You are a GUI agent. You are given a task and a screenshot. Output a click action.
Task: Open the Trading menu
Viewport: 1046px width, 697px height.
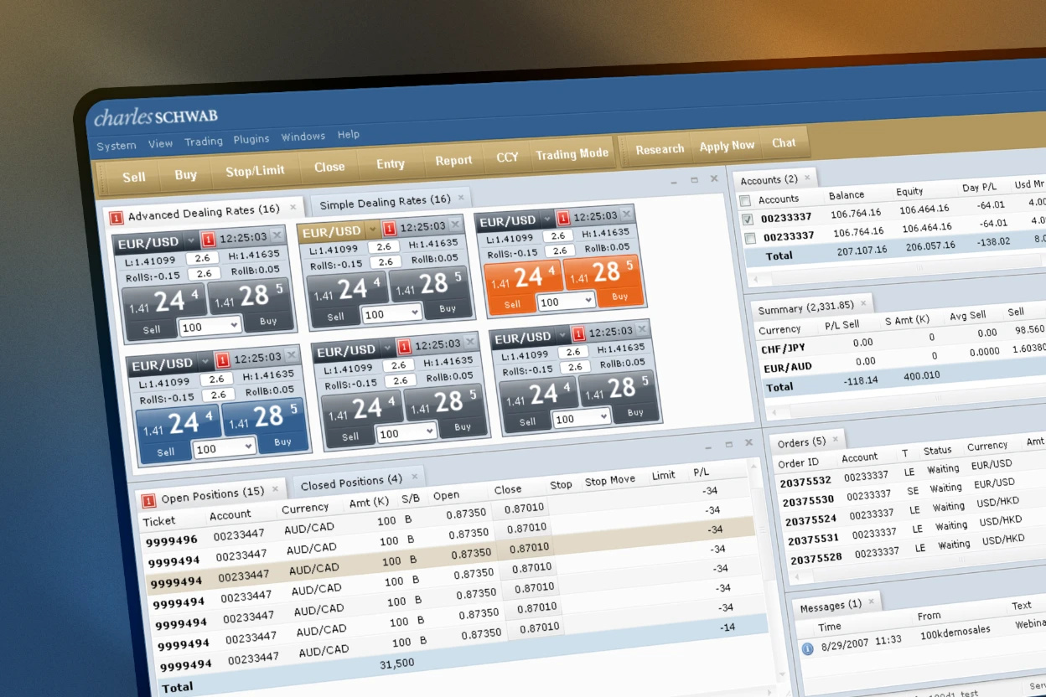click(x=203, y=141)
